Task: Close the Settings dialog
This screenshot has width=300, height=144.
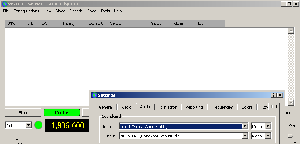Action: pyautogui.click(x=280, y=95)
